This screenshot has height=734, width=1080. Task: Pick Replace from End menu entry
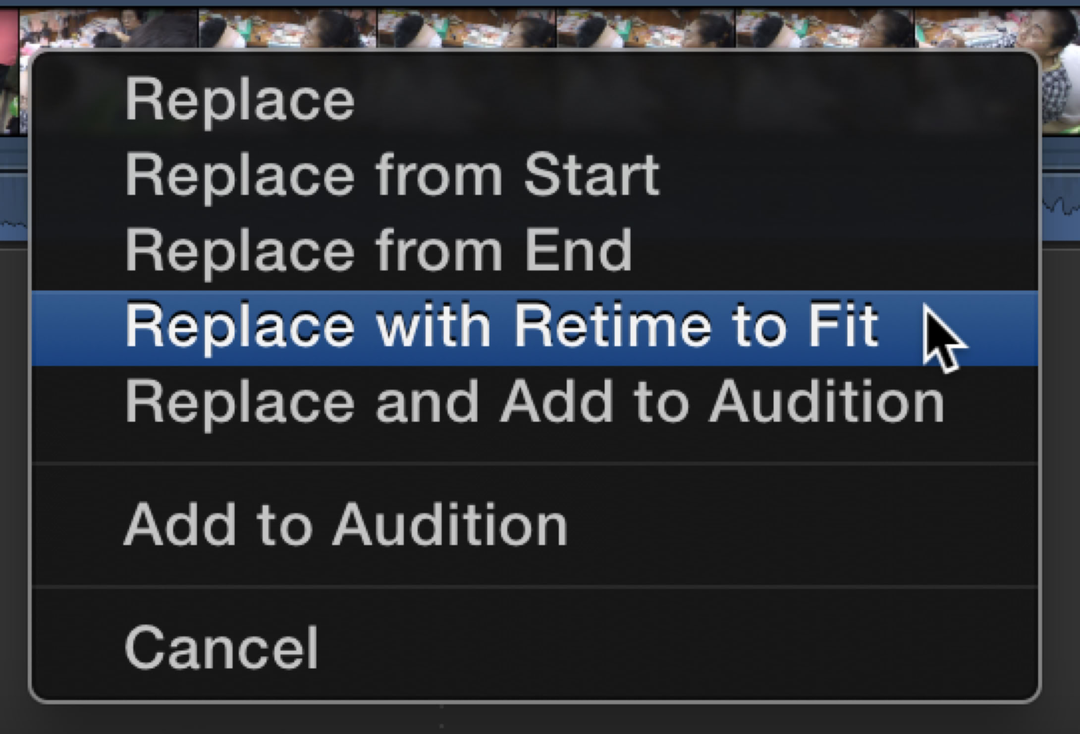[378, 251]
